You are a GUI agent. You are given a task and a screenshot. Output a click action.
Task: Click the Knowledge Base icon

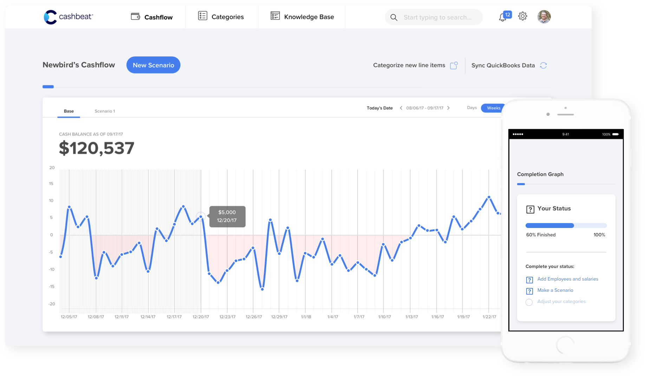[x=275, y=16]
